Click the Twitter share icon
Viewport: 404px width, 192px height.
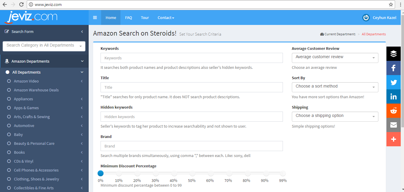(393, 82)
